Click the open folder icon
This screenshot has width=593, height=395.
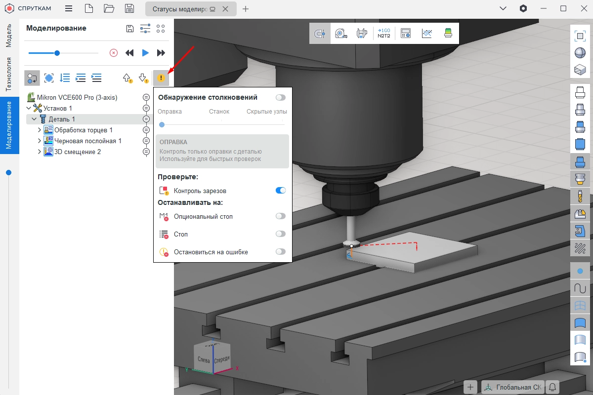tap(109, 9)
